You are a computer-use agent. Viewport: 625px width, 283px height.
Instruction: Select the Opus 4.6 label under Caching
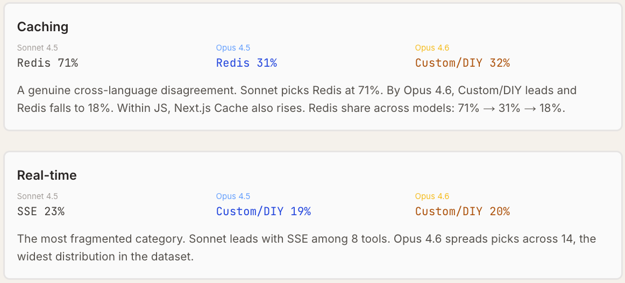432,48
